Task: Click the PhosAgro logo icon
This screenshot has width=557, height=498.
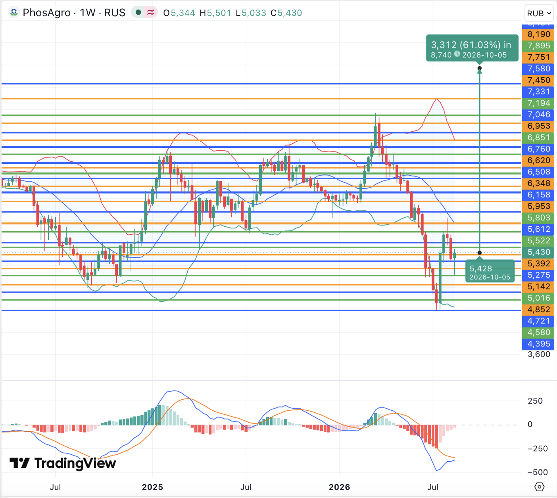Action: [x=14, y=13]
